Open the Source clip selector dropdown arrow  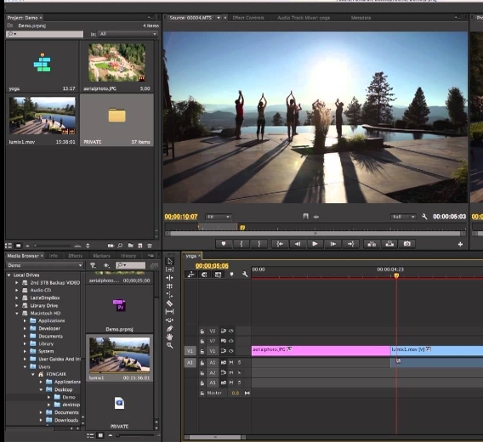219,18
